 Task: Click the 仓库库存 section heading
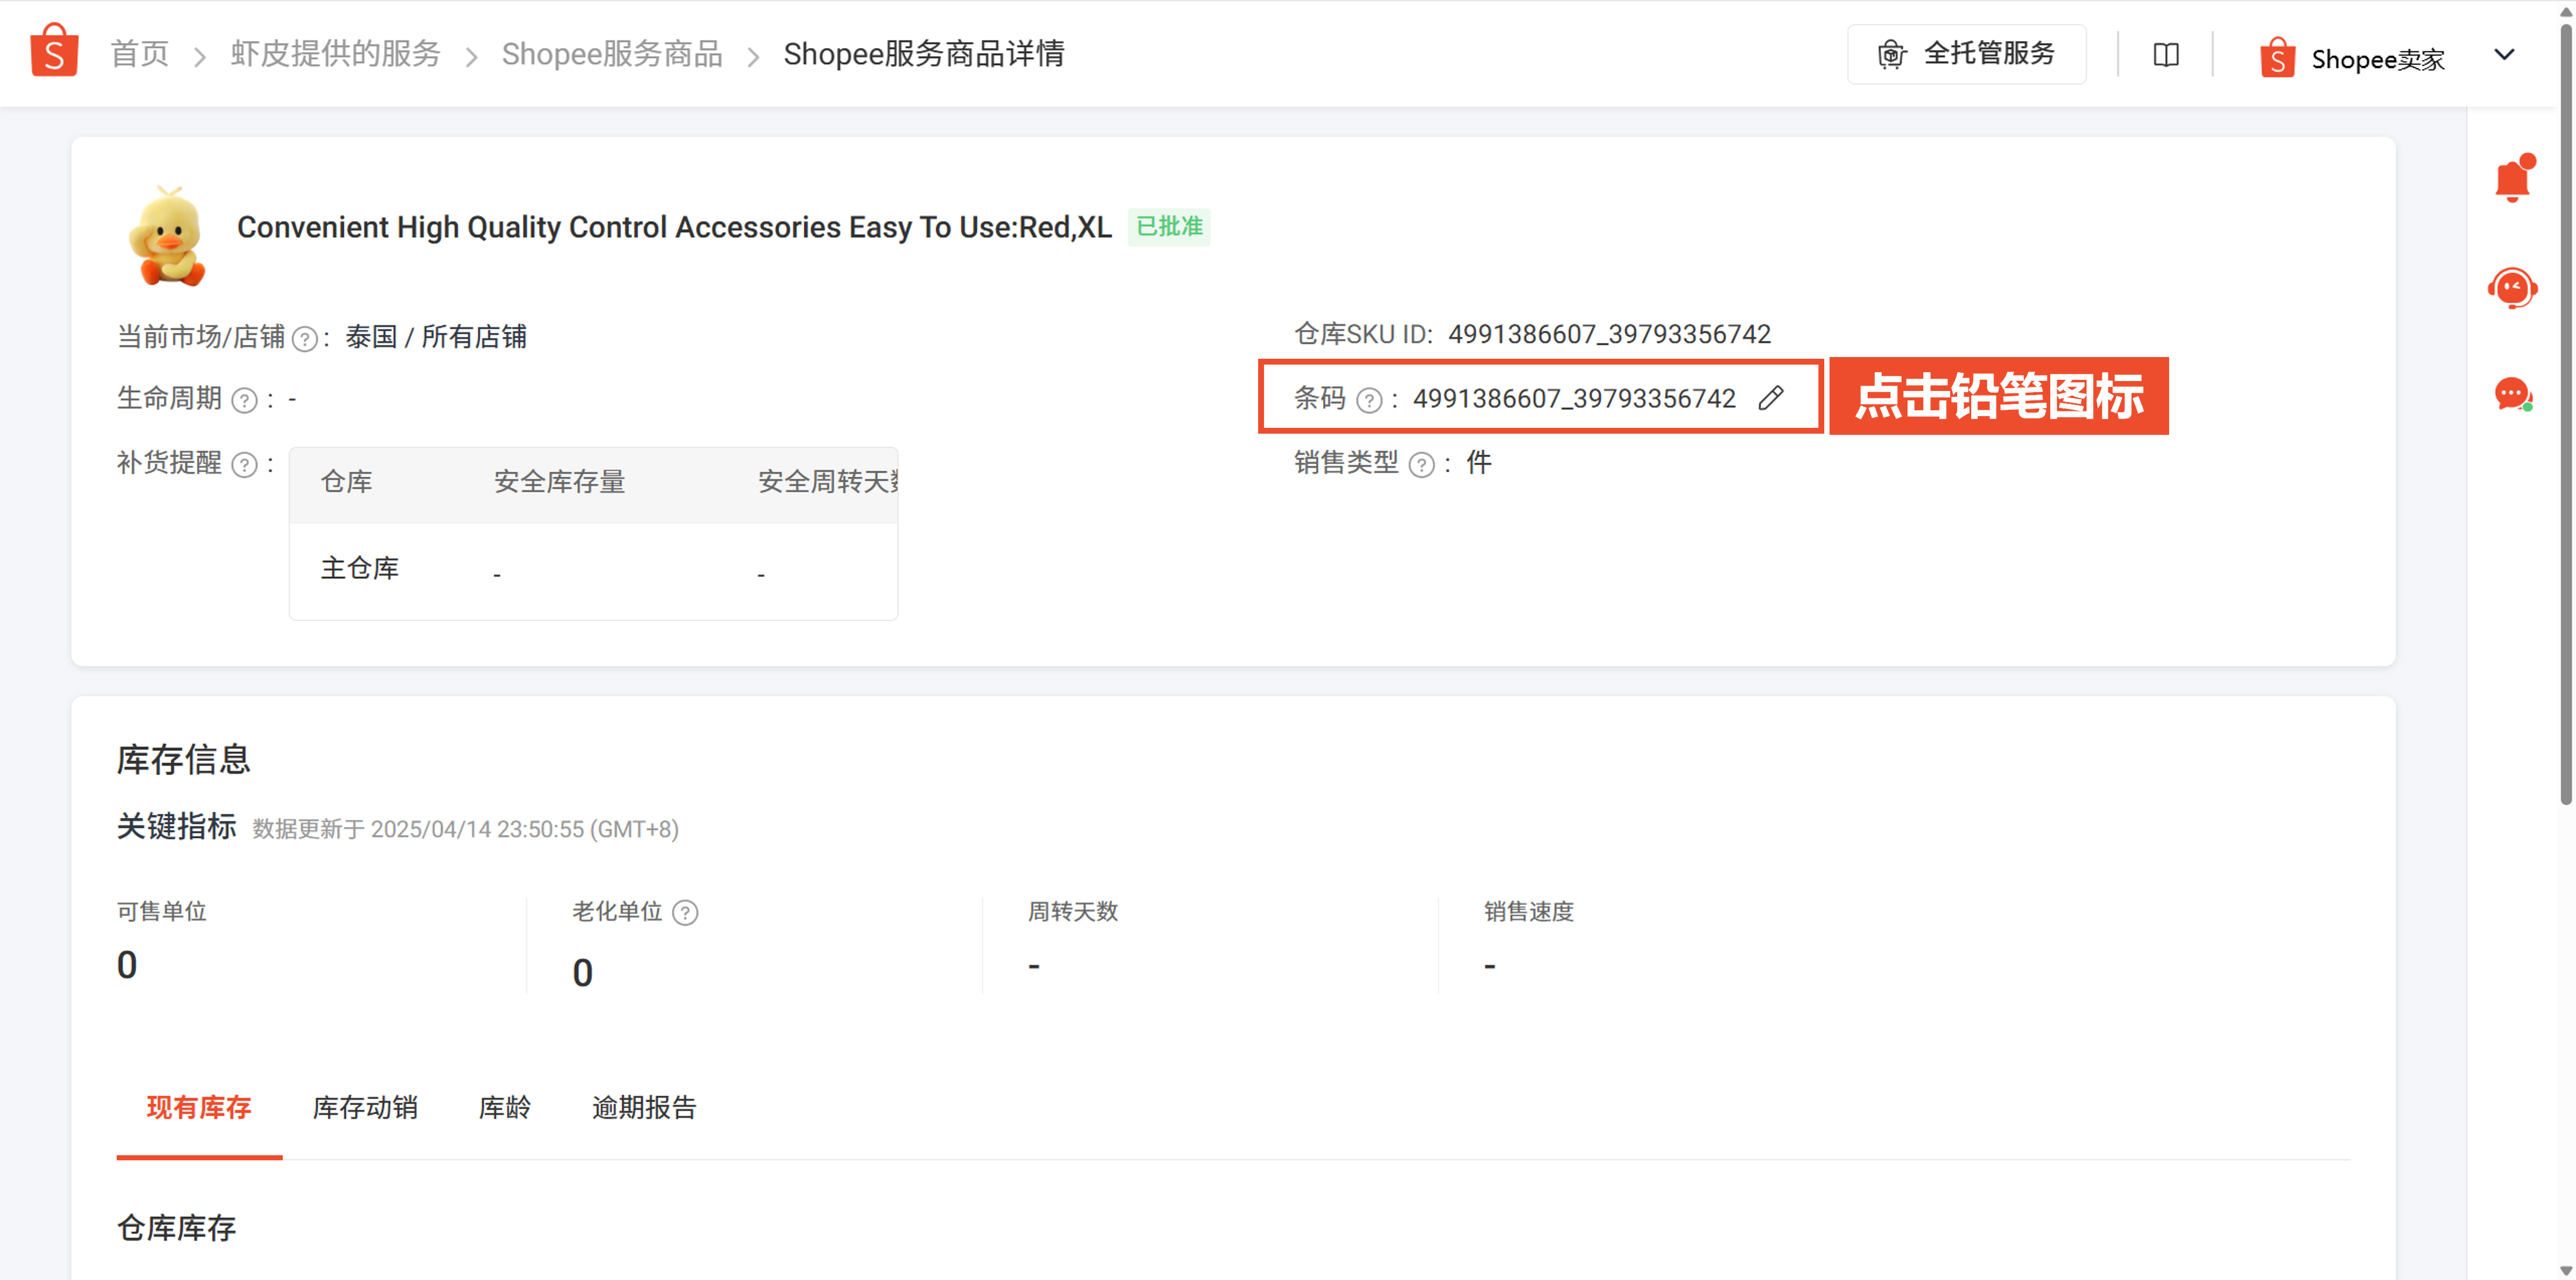176,1228
